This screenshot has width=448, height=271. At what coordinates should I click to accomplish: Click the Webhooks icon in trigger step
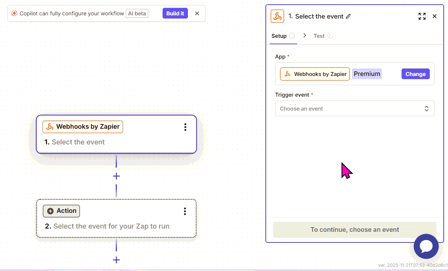50,127
